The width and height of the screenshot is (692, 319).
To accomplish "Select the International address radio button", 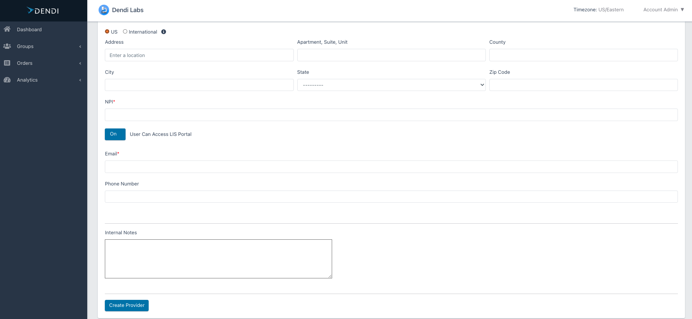I will (x=125, y=32).
